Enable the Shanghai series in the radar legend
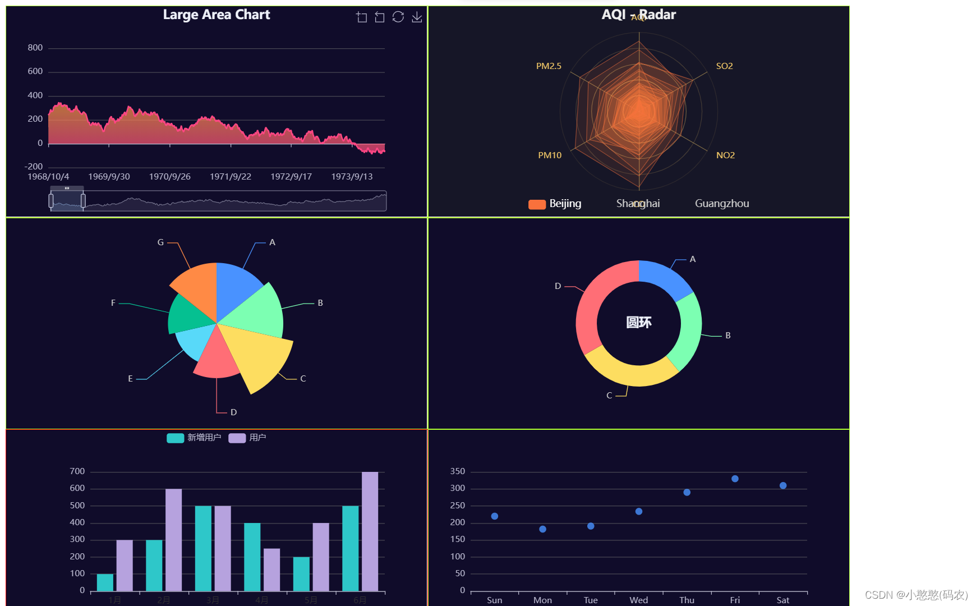This screenshot has width=976, height=606. [637, 203]
